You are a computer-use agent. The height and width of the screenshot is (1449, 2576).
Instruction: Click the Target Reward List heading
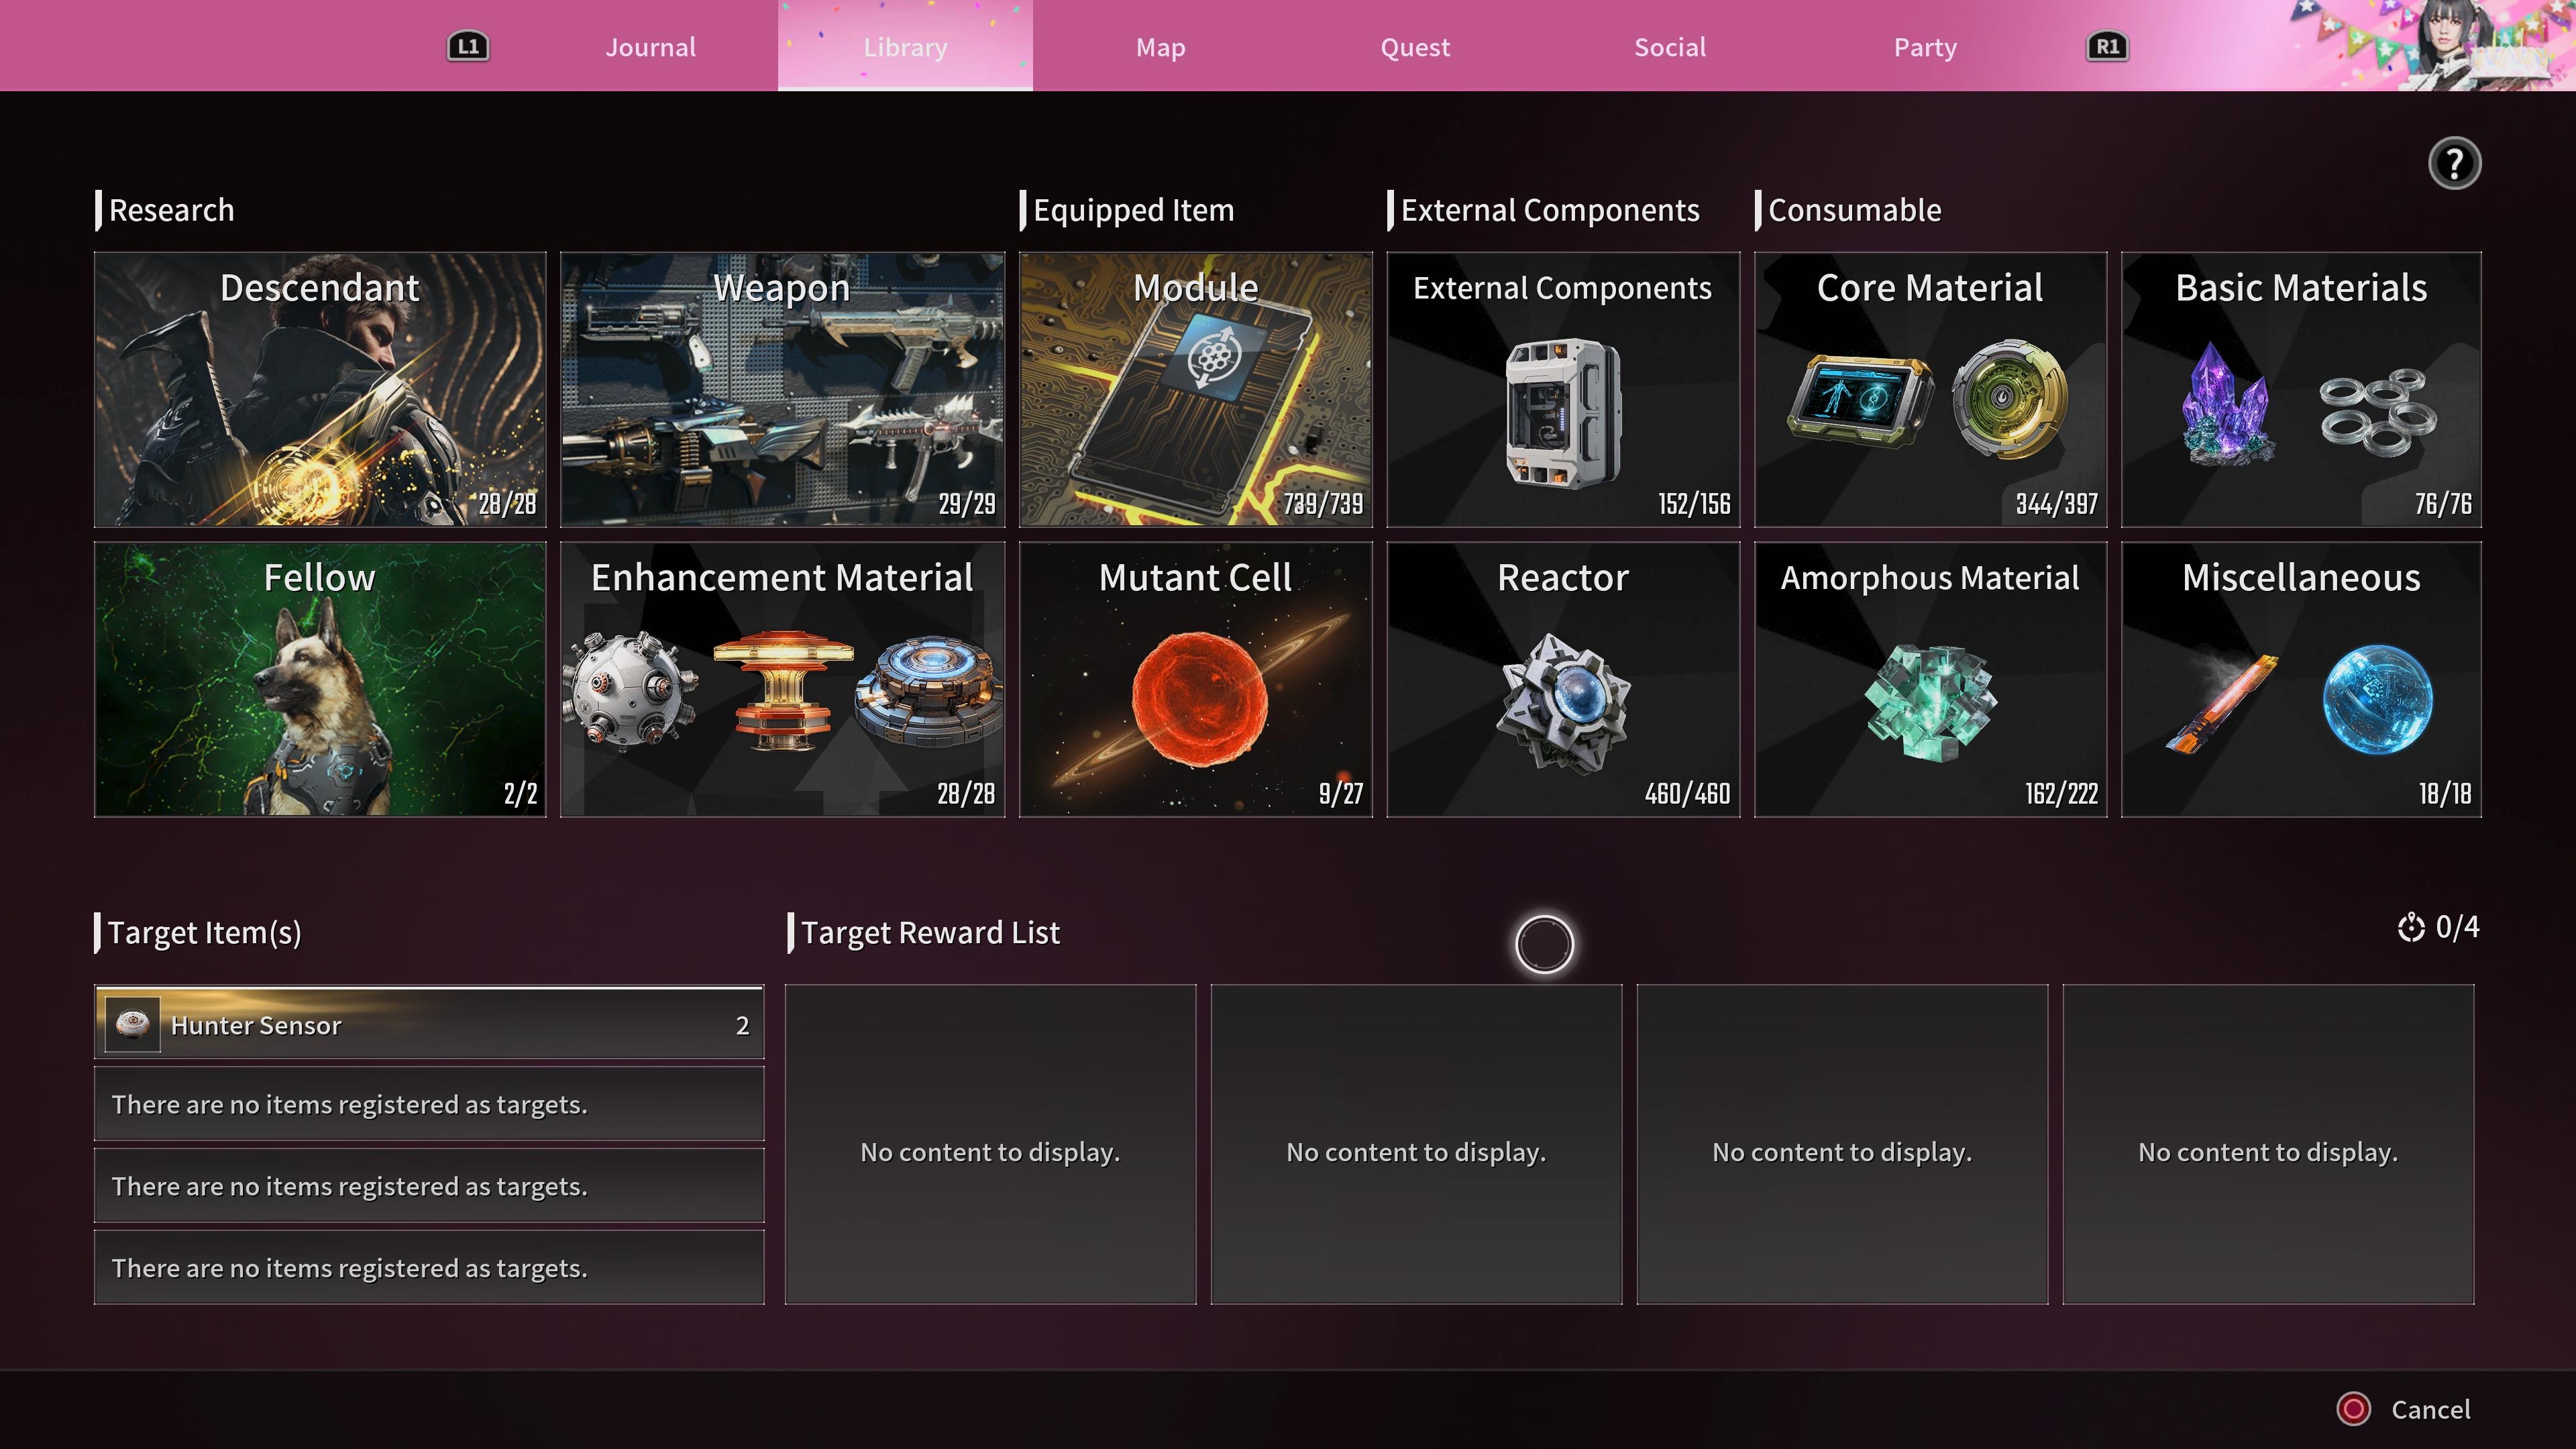(930, 932)
